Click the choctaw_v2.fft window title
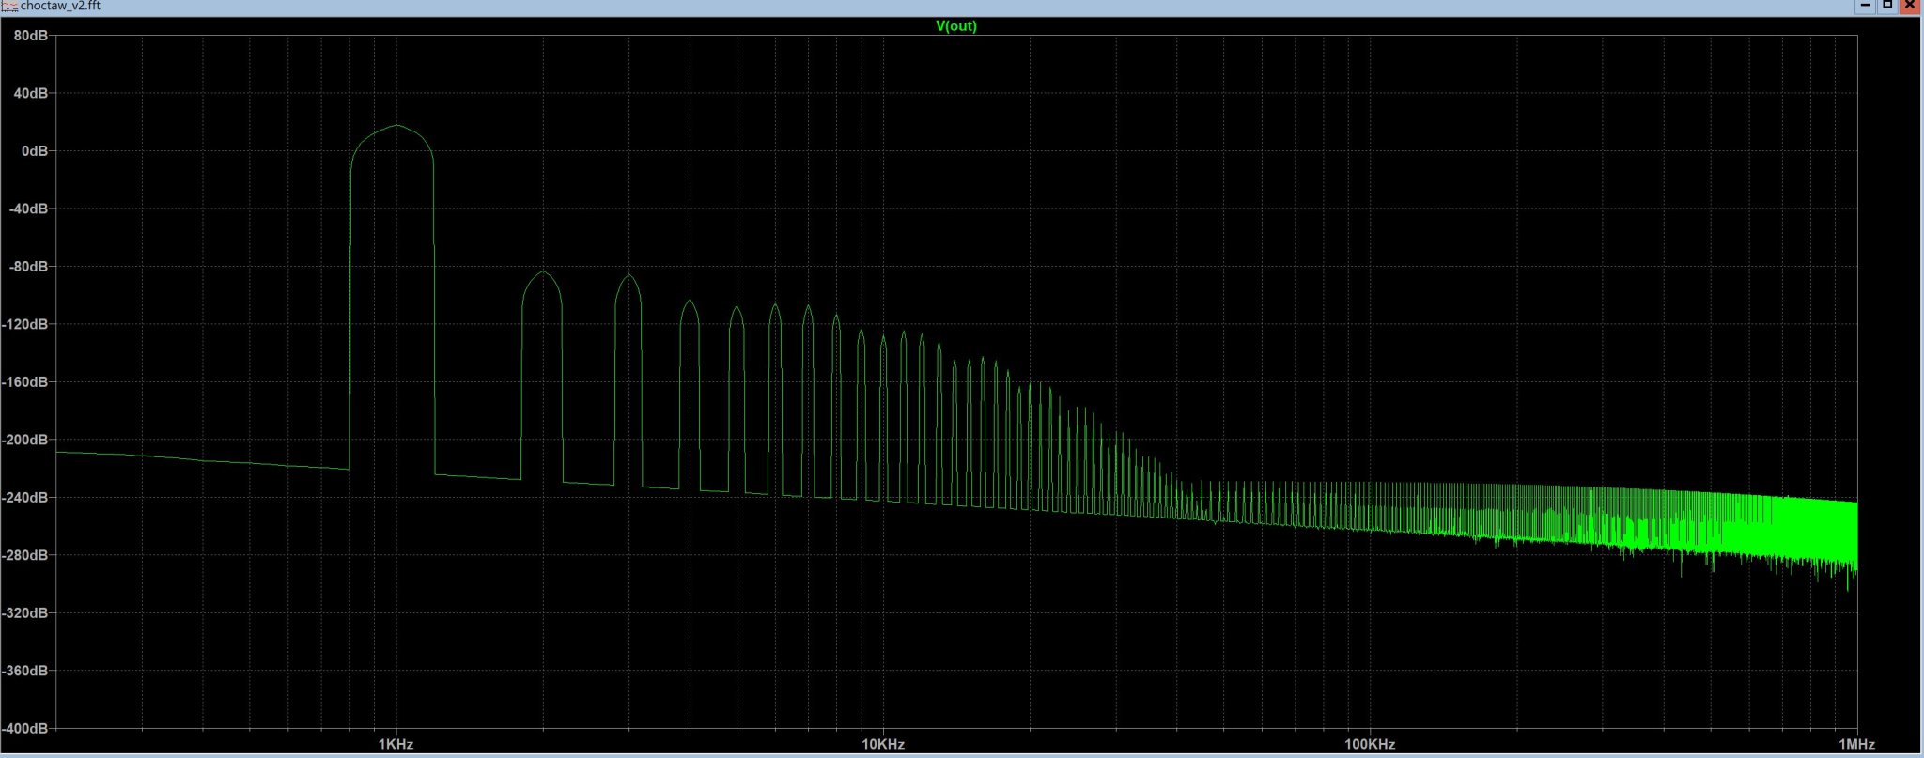 (x=60, y=6)
